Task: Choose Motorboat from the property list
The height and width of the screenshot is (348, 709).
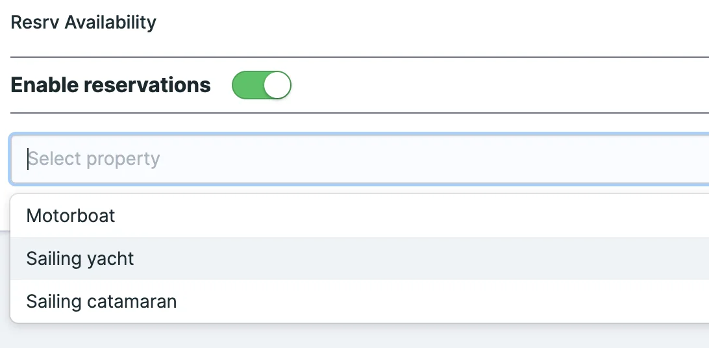Action: 71,216
